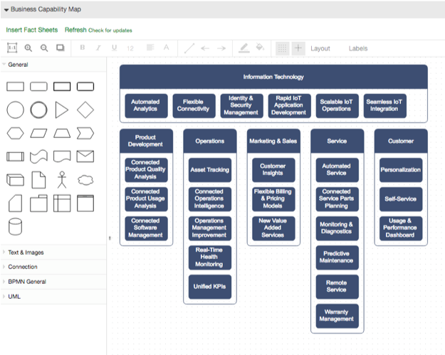Click the Refresh link
Screen dimensions: 445x355
pyautogui.click(x=75, y=30)
